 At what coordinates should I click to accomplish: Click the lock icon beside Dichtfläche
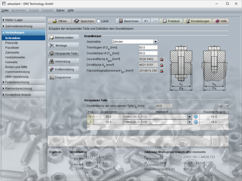pyautogui.click(x=162, y=65)
